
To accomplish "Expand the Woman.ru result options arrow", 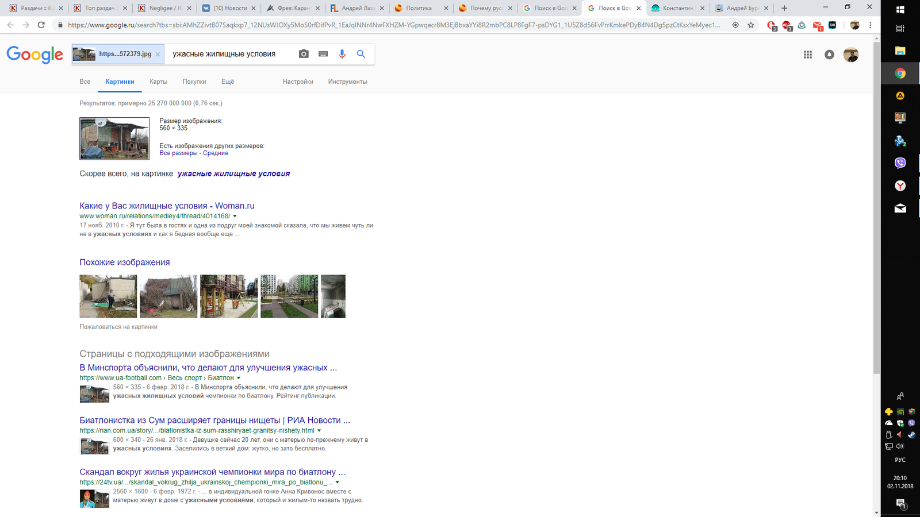I will click(x=235, y=217).
